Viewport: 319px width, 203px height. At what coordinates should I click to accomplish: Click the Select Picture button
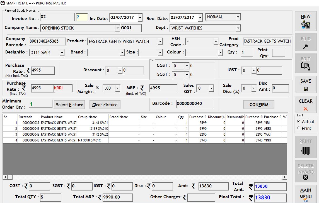click(69, 105)
